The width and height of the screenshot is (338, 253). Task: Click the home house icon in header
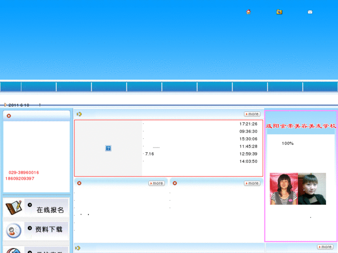[x=248, y=12]
